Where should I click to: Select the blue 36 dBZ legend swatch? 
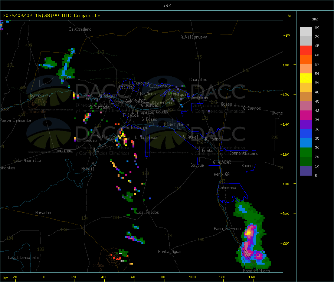click(x=306, y=133)
